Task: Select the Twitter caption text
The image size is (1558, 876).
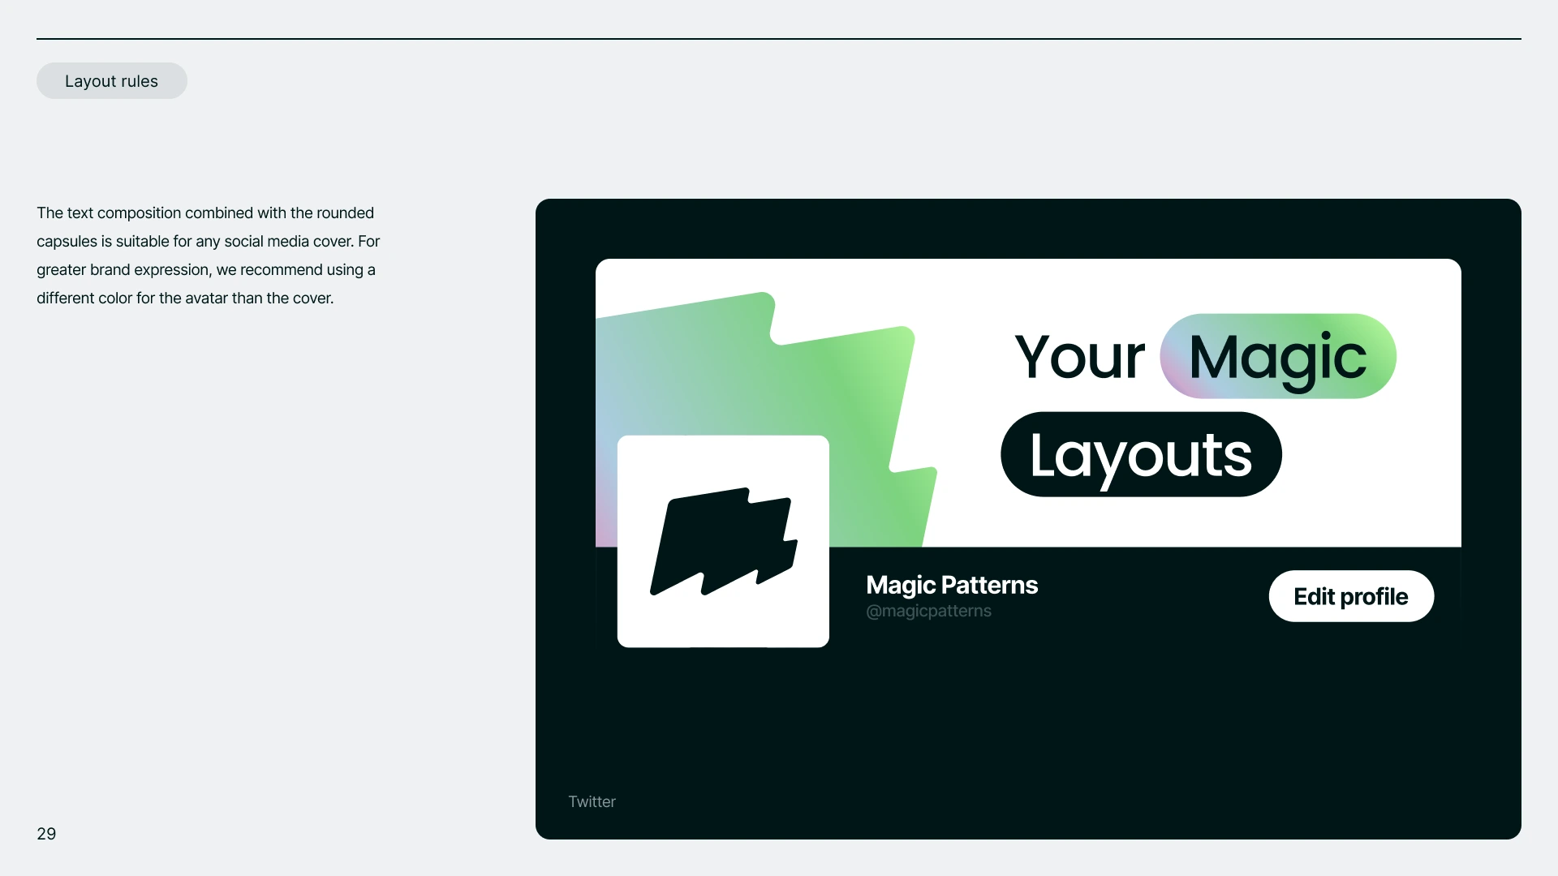Action: pyautogui.click(x=592, y=801)
